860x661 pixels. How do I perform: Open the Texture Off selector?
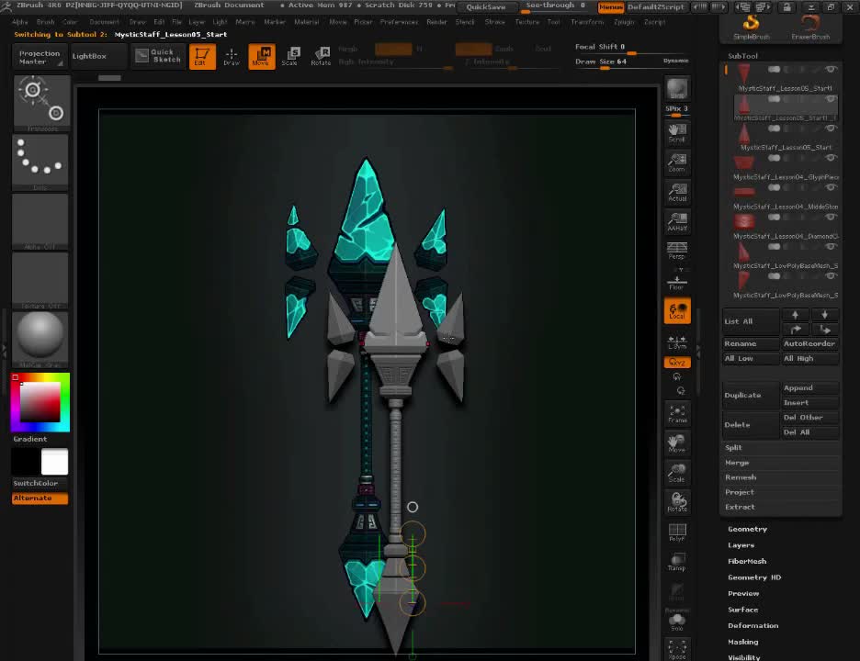pos(40,281)
